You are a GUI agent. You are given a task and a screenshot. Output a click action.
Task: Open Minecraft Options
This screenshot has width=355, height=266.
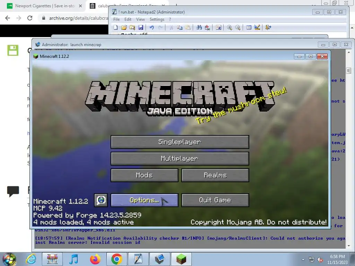[x=145, y=200]
